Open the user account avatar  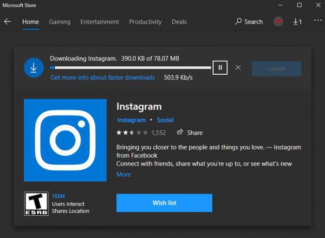coord(278,21)
